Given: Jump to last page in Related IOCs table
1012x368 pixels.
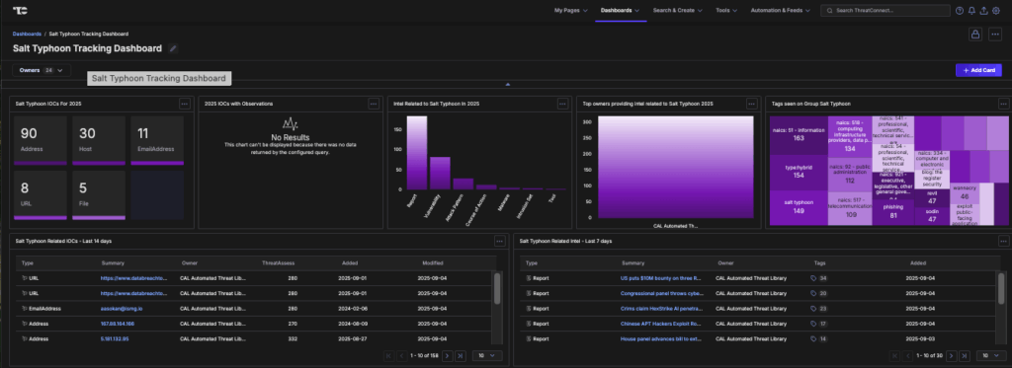Looking at the screenshot, I should (x=461, y=355).
